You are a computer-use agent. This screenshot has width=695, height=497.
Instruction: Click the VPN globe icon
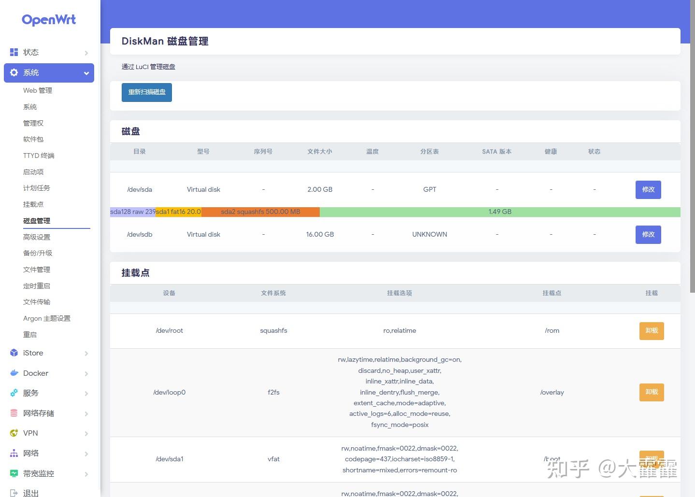[x=14, y=433]
